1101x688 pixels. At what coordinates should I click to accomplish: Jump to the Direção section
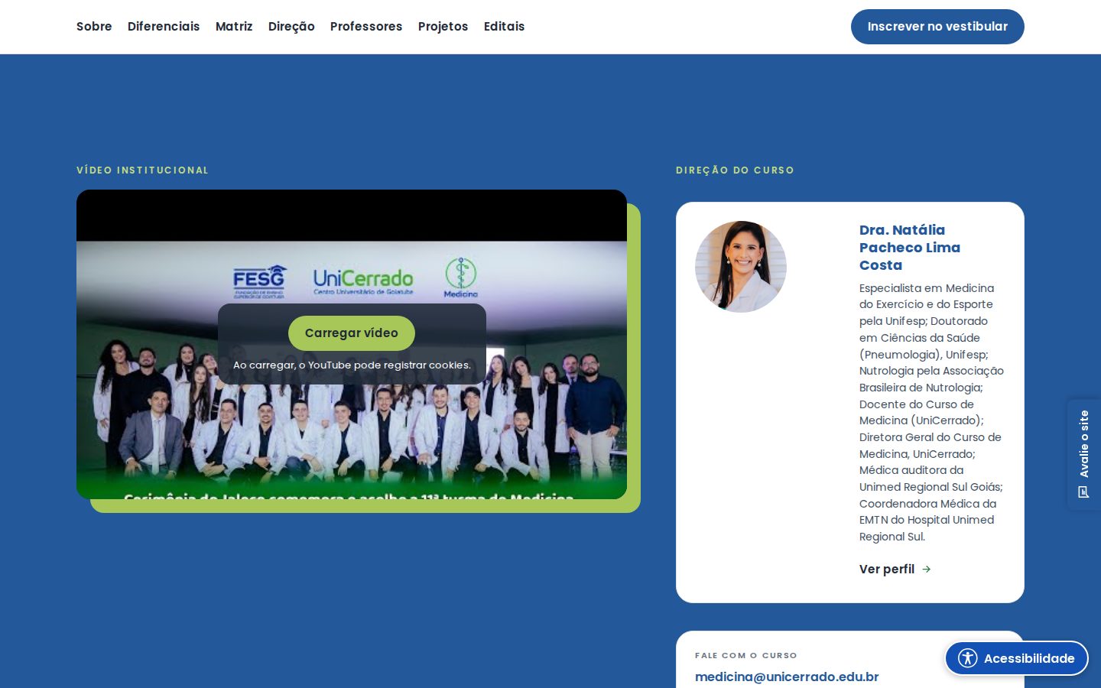coord(291,27)
